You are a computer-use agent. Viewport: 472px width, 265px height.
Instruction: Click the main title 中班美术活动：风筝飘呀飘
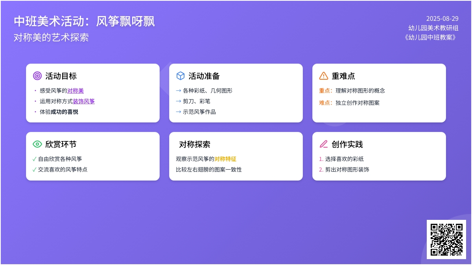point(84,21)
